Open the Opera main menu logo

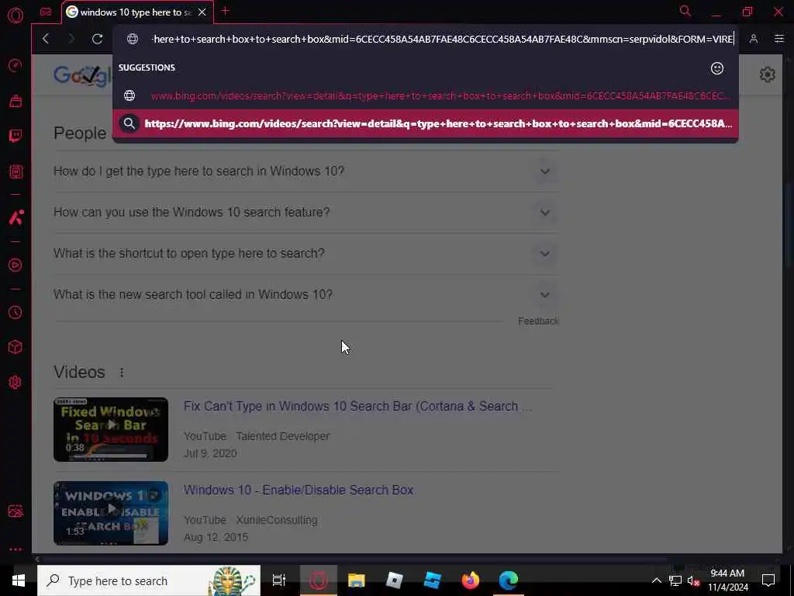[x=16, y=16]
